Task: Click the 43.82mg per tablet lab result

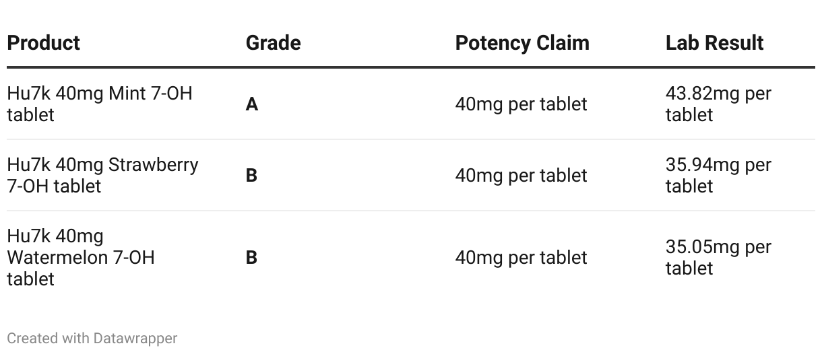Action: (x=718, y=104)
